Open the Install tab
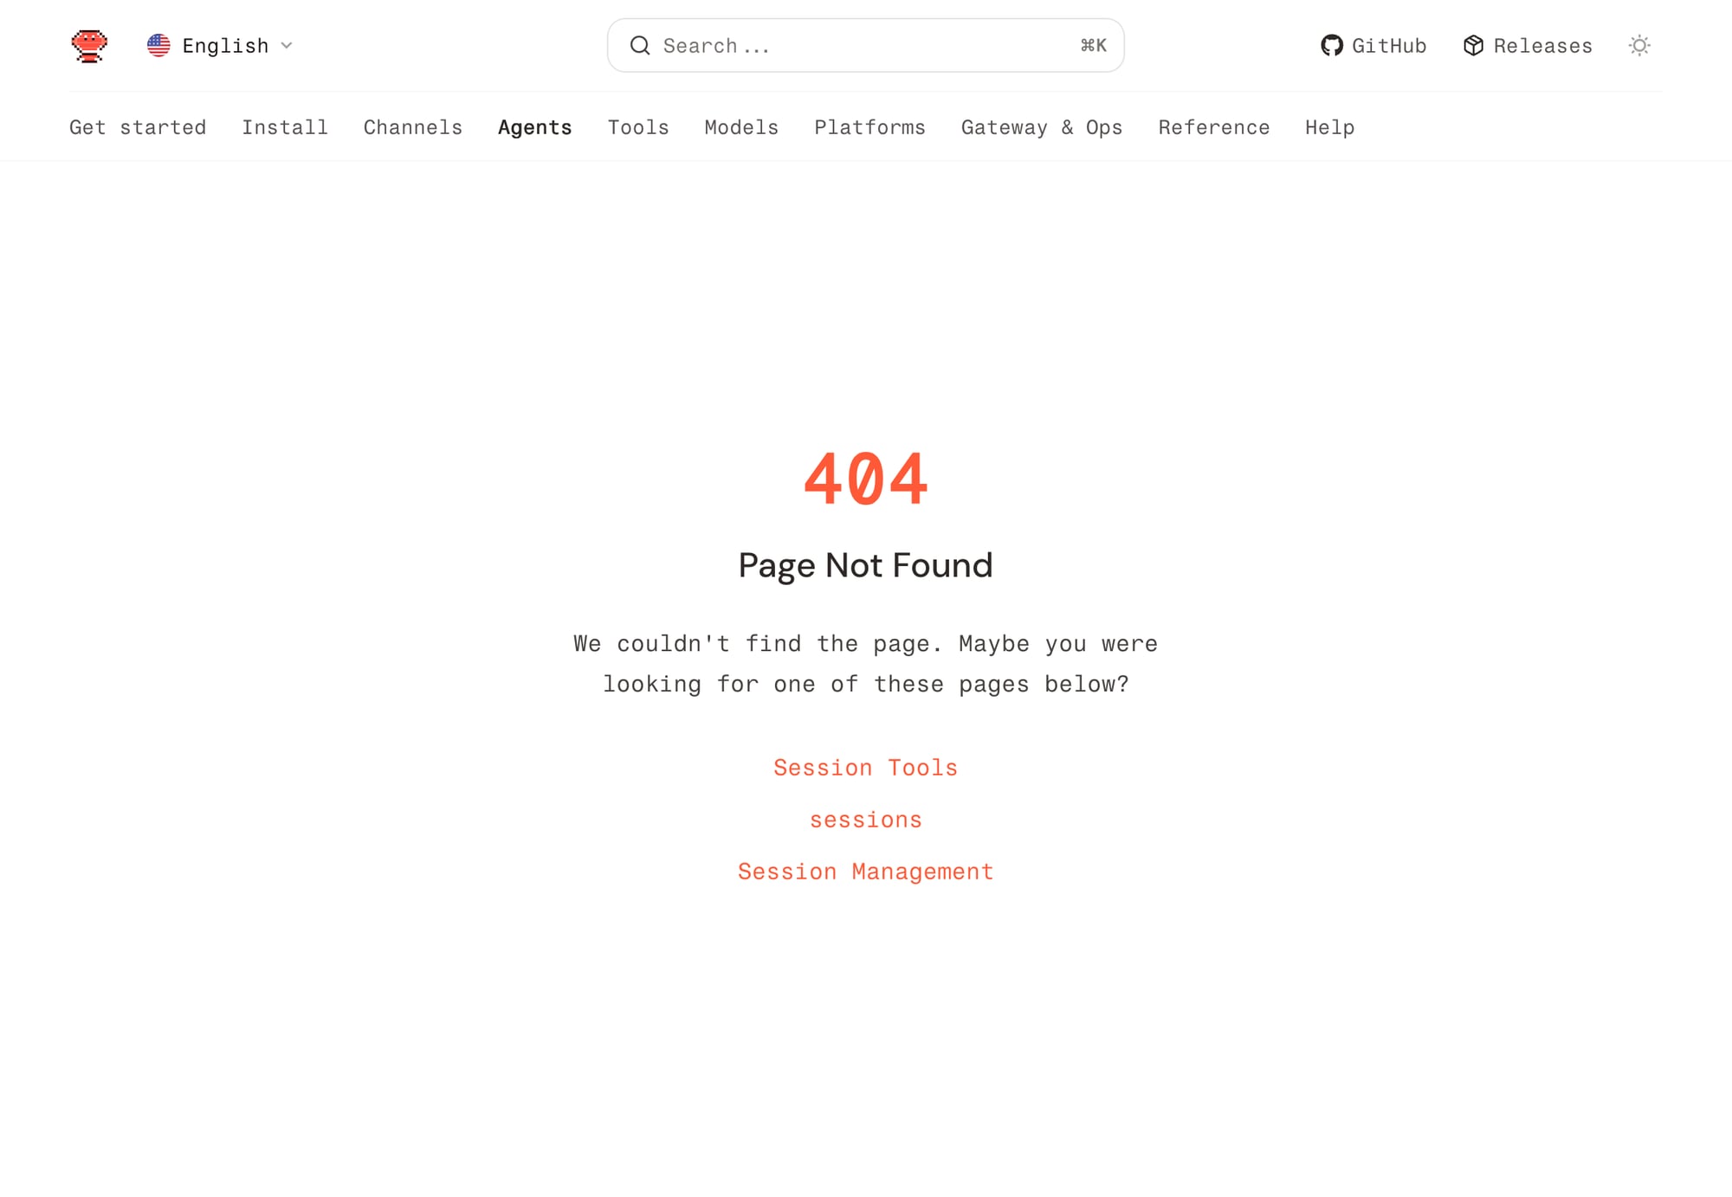This screenshot has height=1197, width=1732. [285, 127]
